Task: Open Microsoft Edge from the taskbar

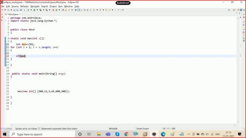Action: coord(163,134)
